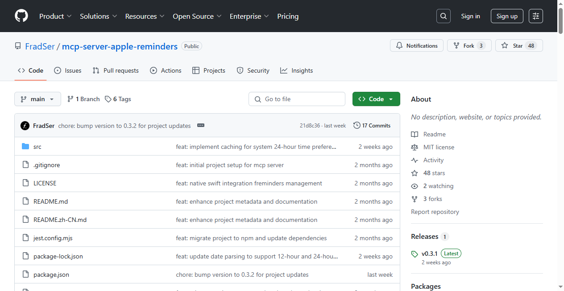Open the FradSer owner link in repo title

40,46
